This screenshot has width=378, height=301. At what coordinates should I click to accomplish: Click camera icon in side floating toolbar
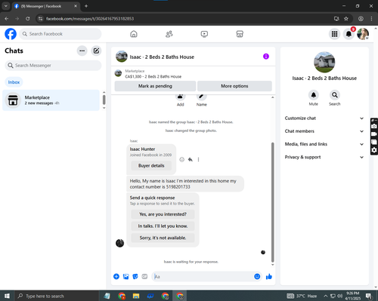coord(374,126)
